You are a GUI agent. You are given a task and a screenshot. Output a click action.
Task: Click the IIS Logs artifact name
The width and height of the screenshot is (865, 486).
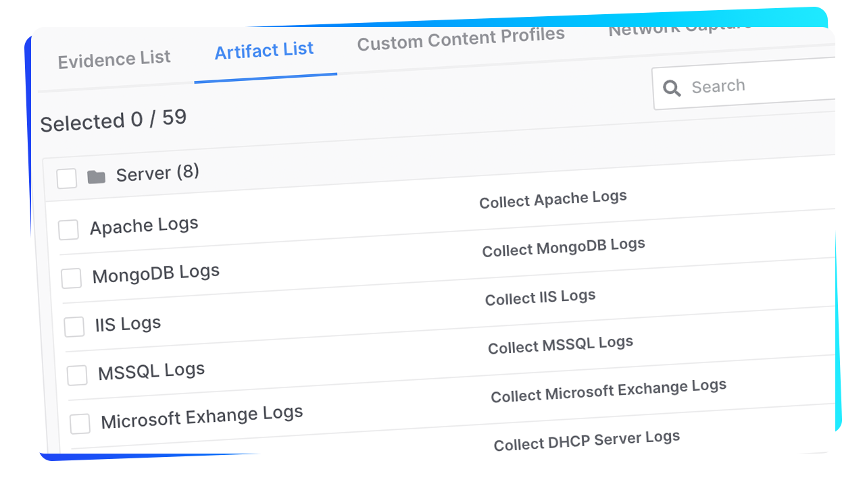pos(128,324)
